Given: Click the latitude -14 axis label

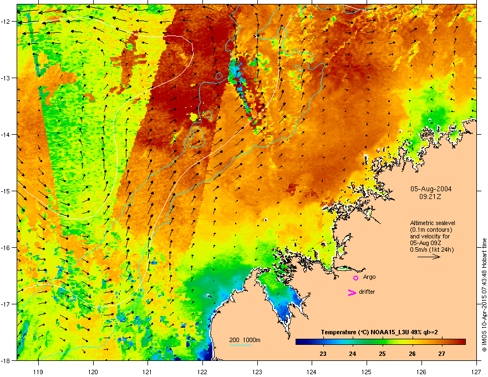Looking at the screenshot, I should click(x=6, y=135).
